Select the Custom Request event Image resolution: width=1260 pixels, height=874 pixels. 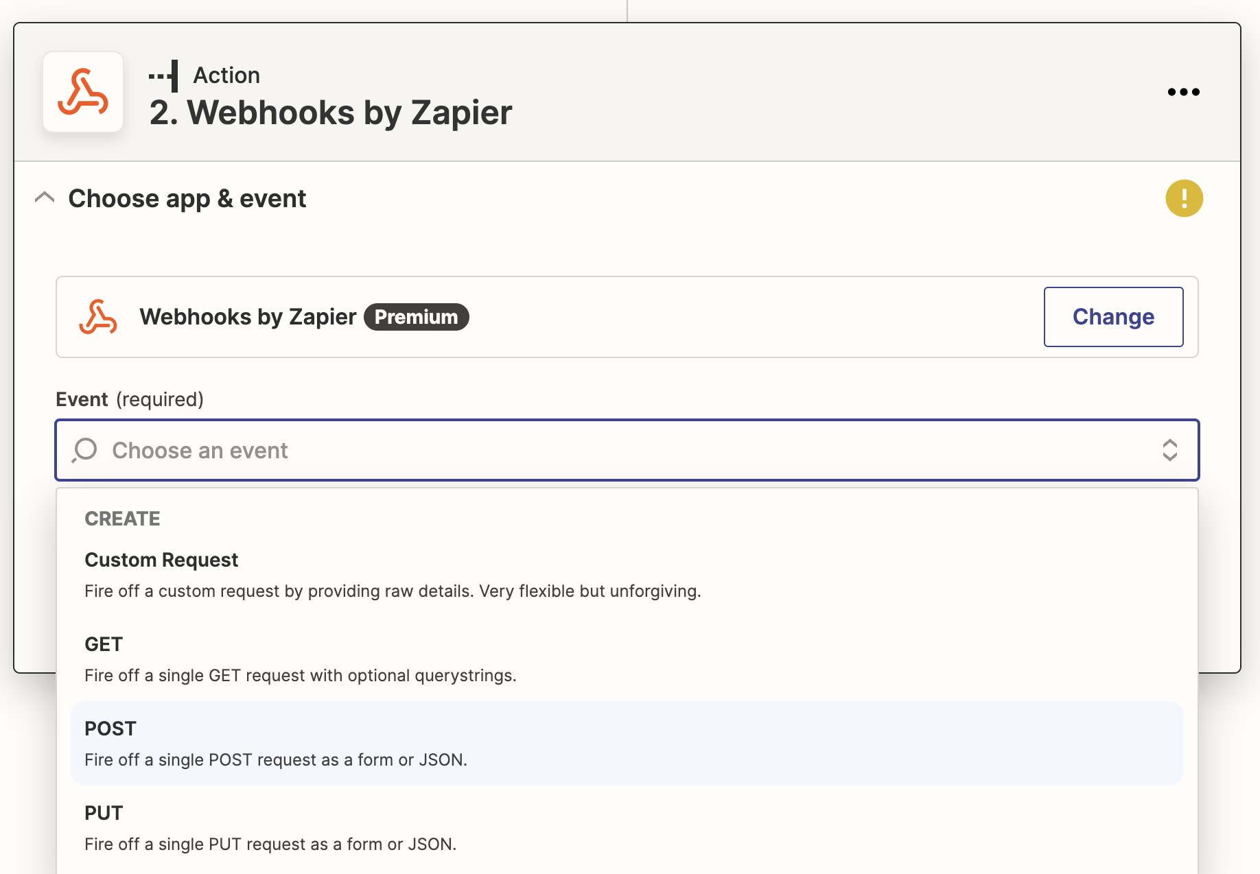(x=627, y=575)
